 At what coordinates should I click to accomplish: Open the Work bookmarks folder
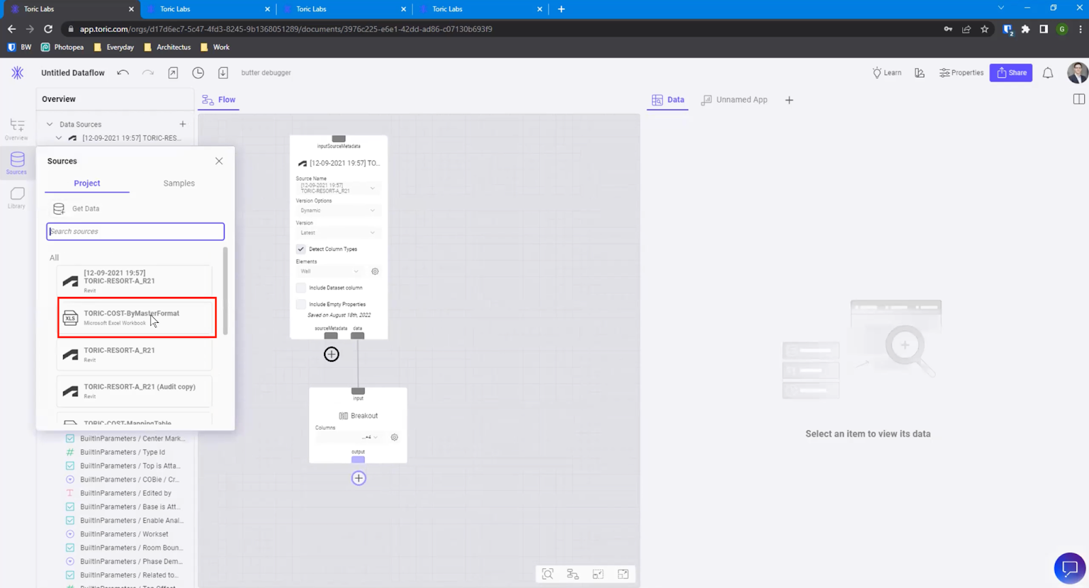point(215,48)
